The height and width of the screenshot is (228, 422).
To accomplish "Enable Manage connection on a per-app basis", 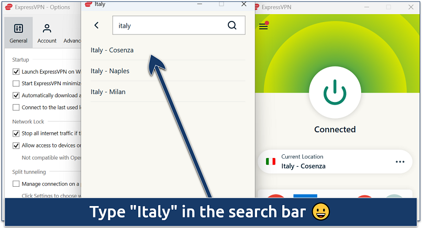I will [x=16, y=184].
